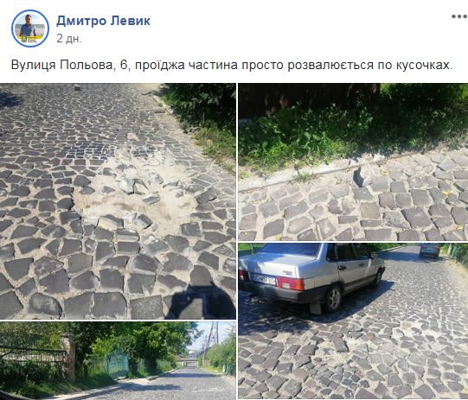Click the silver car's red tail light
This screenshot has width=468, height=400.
(x=290, y=283)
